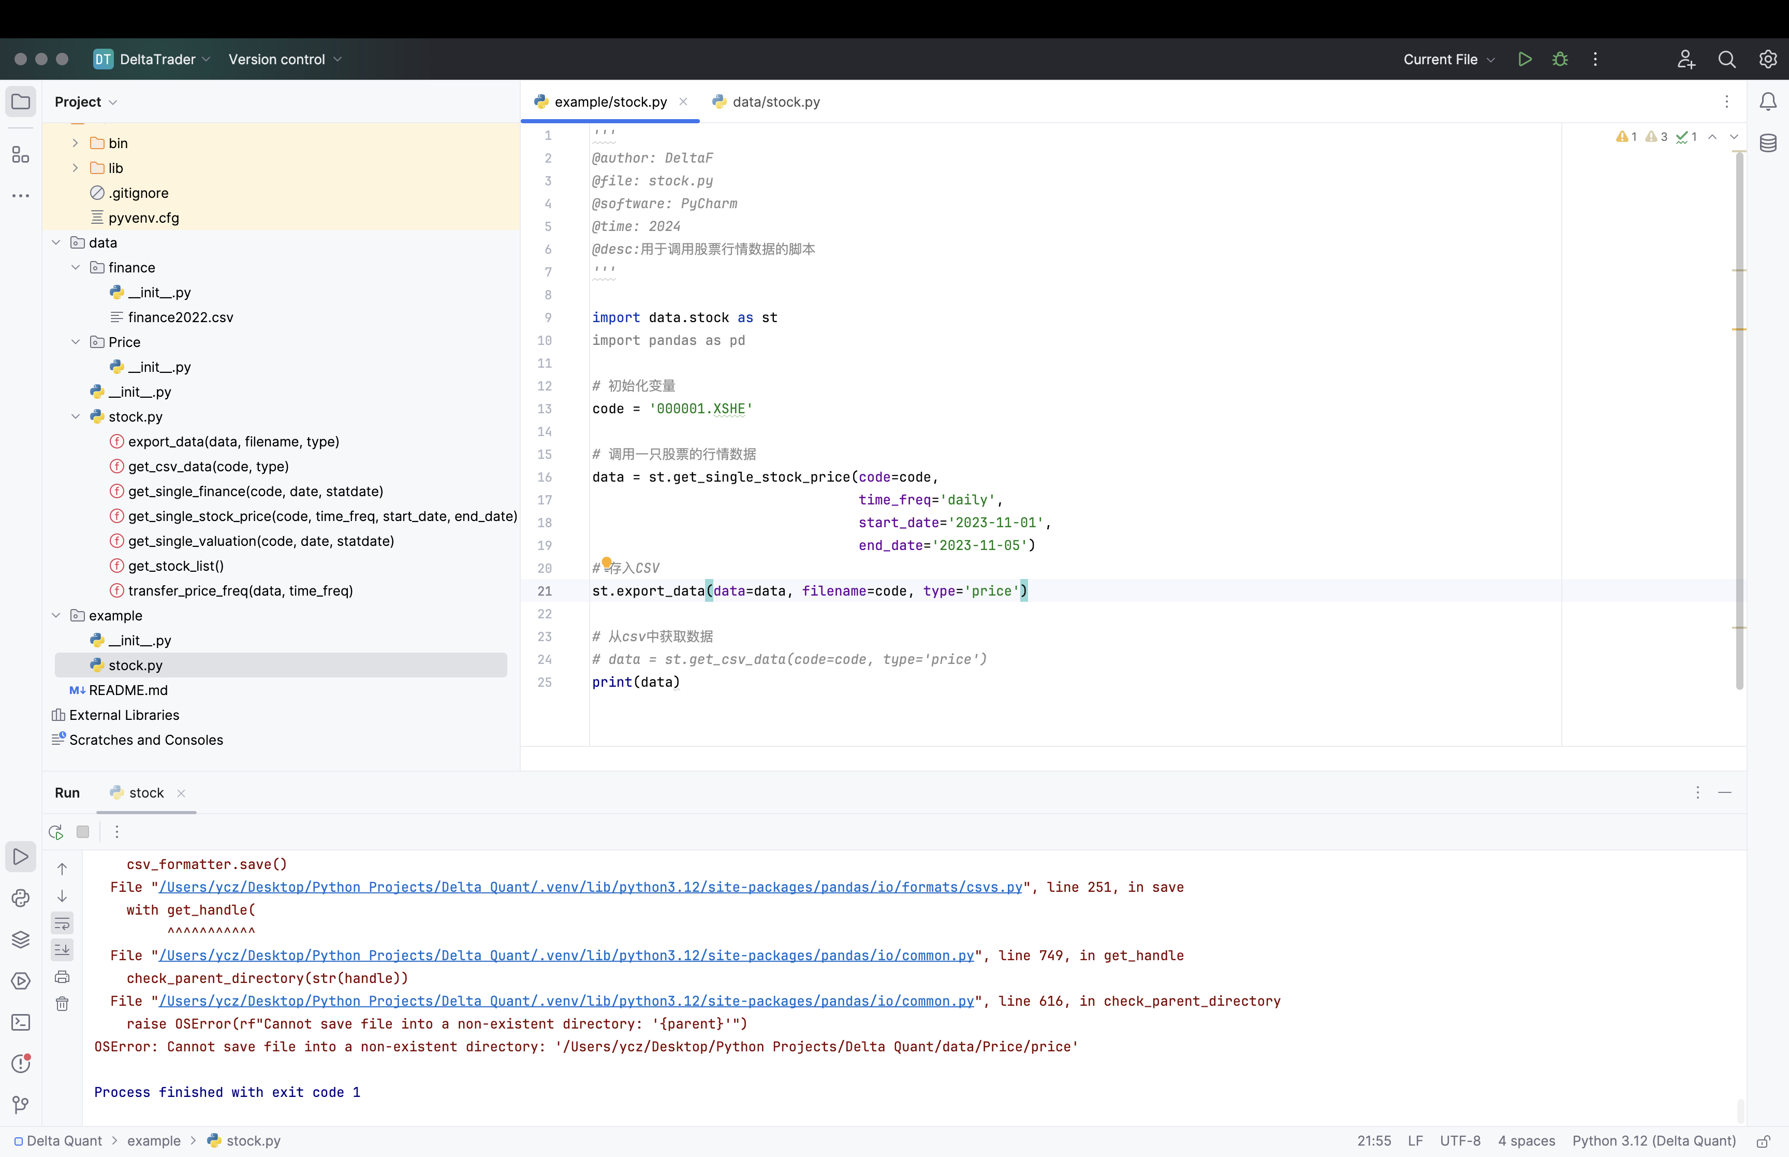Screen dimensions: 1789x1157
Task: Run the current file with green play icon
Action: [1524, 60]
